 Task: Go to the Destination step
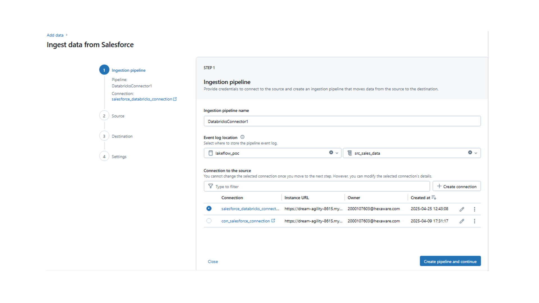[122, 136]
